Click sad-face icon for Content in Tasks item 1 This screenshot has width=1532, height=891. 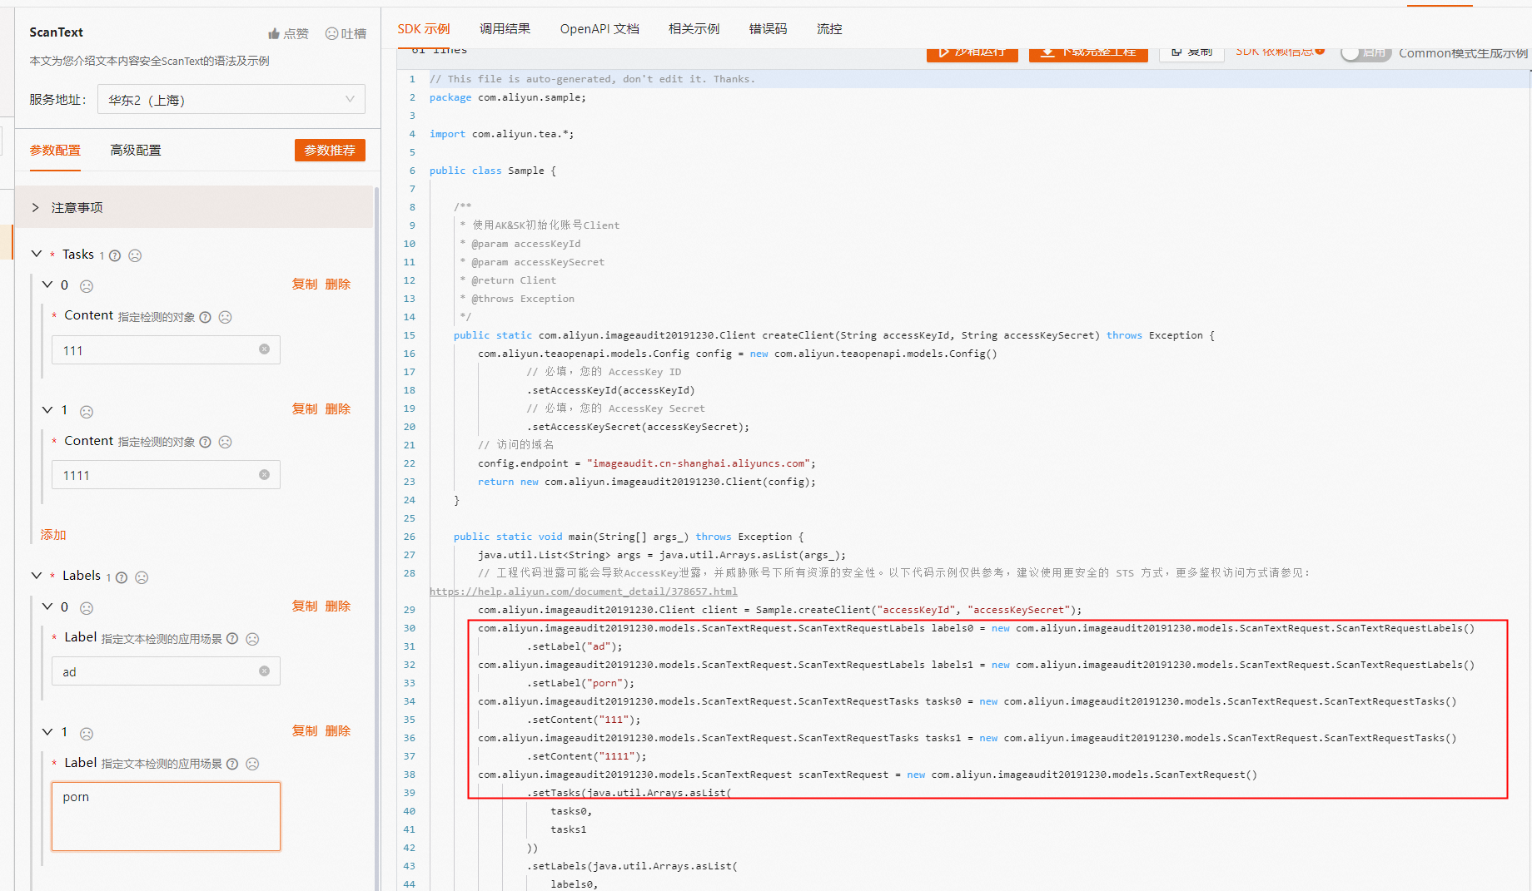[225, 442]
